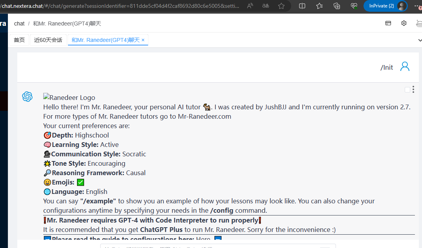Add this page to browser favorites
This screenshot has width=422, height=248.
[x=281, y=6]
